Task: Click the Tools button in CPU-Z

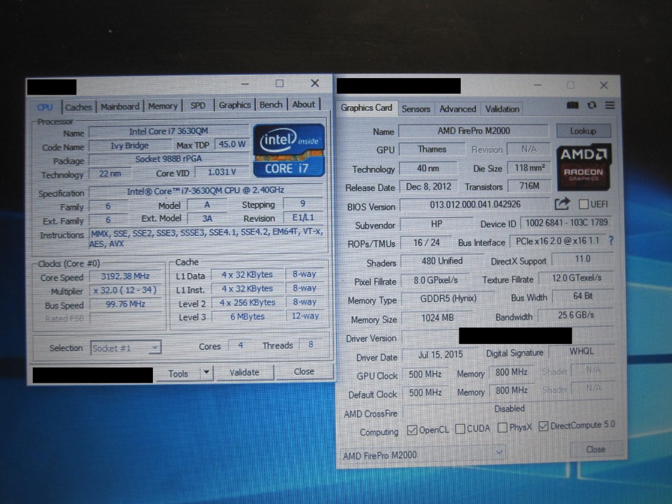Action: pos(178,373)
